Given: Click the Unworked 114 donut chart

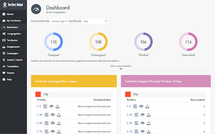Looking at the screenshot, I should (188, 42).
